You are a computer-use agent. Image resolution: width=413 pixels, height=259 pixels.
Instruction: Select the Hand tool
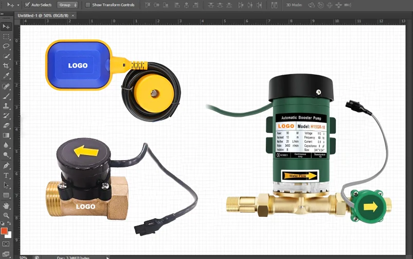[6, 205]
